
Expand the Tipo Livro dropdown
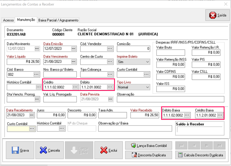[x=147, y=87]
